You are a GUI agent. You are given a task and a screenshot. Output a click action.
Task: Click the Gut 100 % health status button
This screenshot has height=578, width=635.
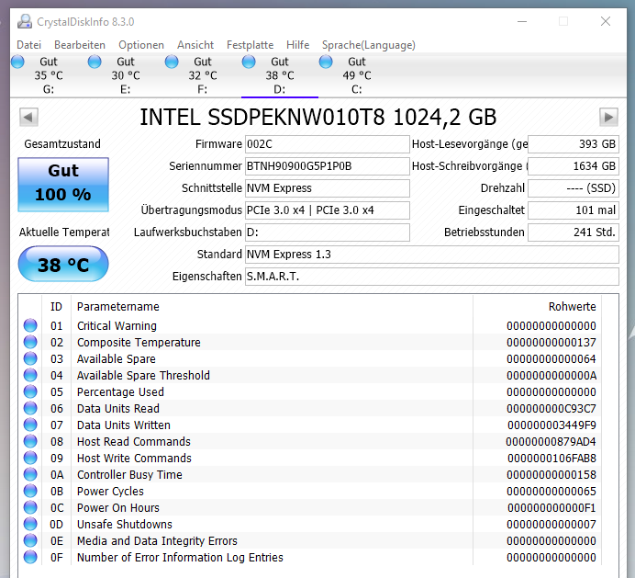pos(63,185)
